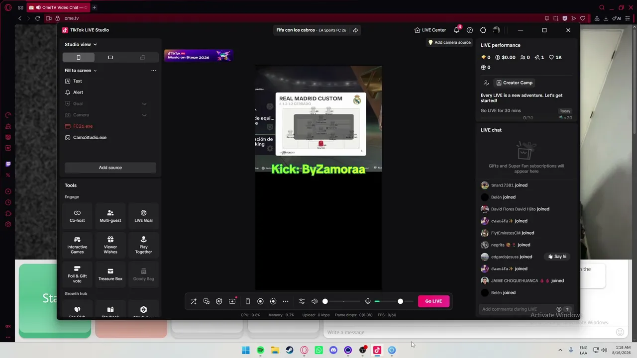Open a new browser tab
This screenshot has height=358, width=637.
pos(94,7)
